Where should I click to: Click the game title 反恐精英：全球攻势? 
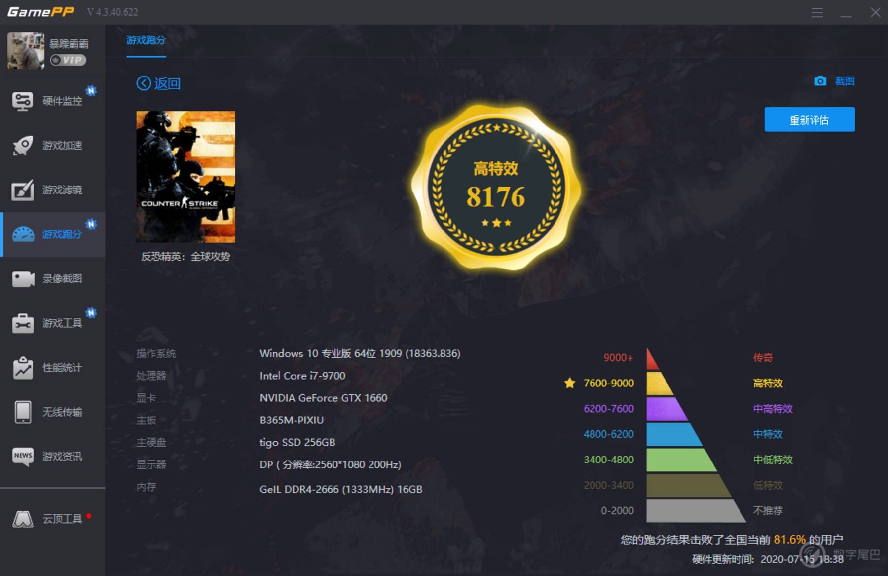[x=185, y=257]
